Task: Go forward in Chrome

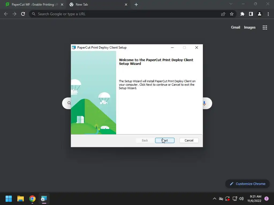Action: pos(14,14)
